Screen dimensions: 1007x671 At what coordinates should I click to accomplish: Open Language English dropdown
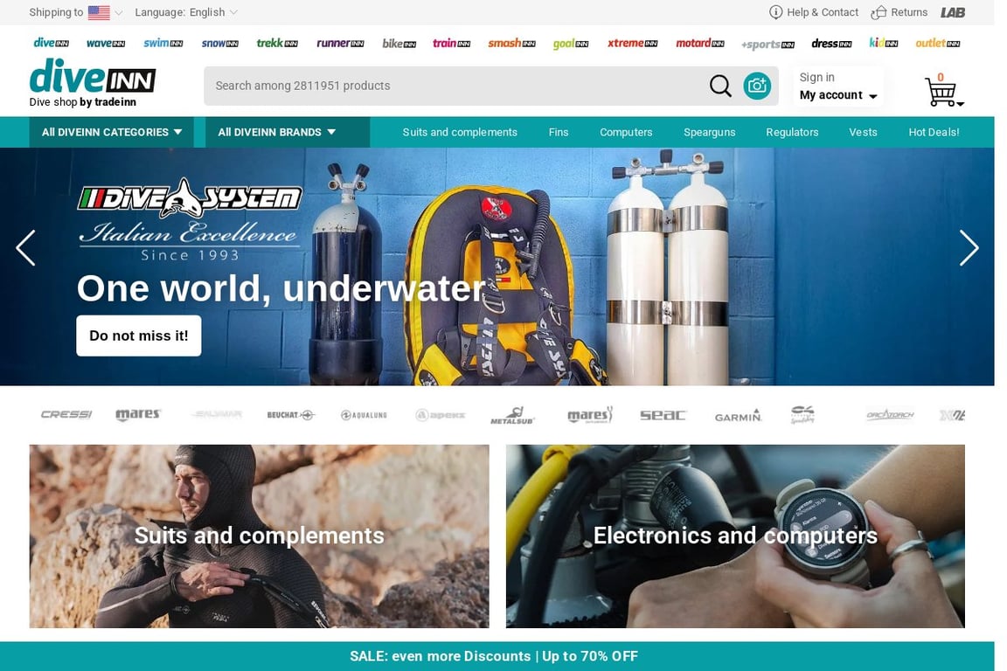[x=186, y=12]
